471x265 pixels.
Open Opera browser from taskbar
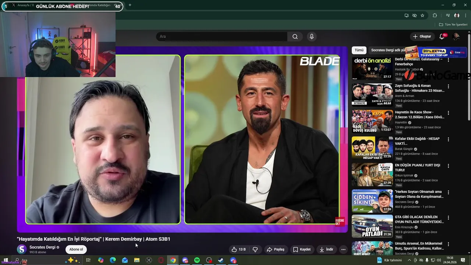tap(161, 260)
